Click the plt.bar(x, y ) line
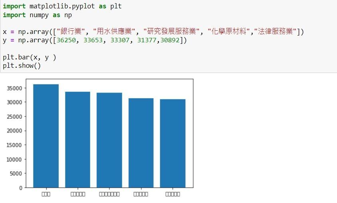This screenshot has height=203, width=337. 30,57
